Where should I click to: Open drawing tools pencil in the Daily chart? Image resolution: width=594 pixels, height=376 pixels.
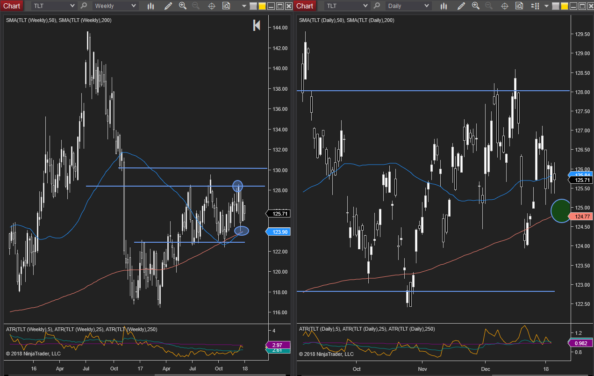point(461,6)
